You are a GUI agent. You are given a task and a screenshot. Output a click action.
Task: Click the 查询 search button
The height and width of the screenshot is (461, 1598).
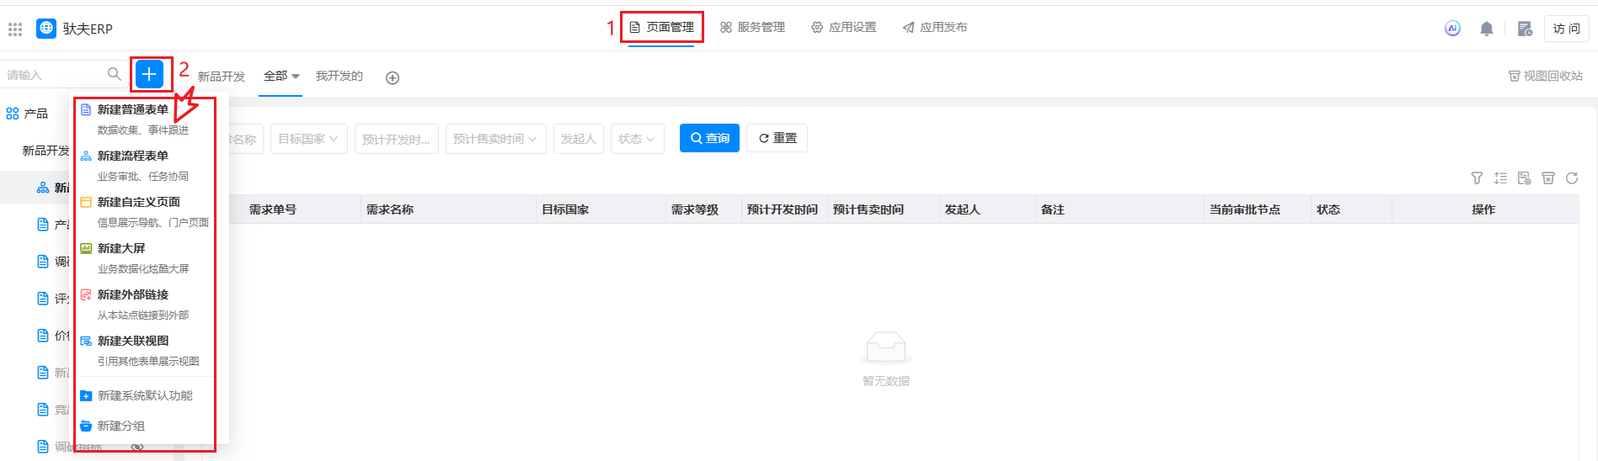(709, 139)
